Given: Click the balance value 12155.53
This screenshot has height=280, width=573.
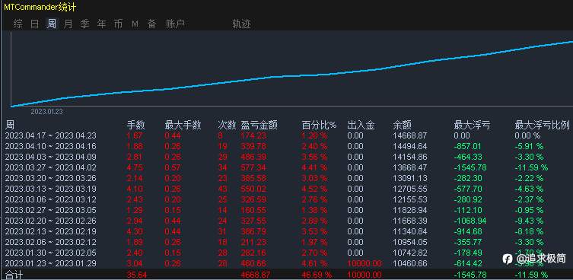Looking at the screenshot, I should click(x=409, y=199).
